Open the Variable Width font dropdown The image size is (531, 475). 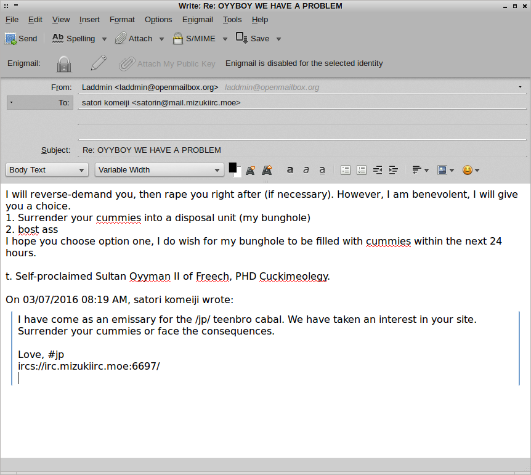point(159,170)
